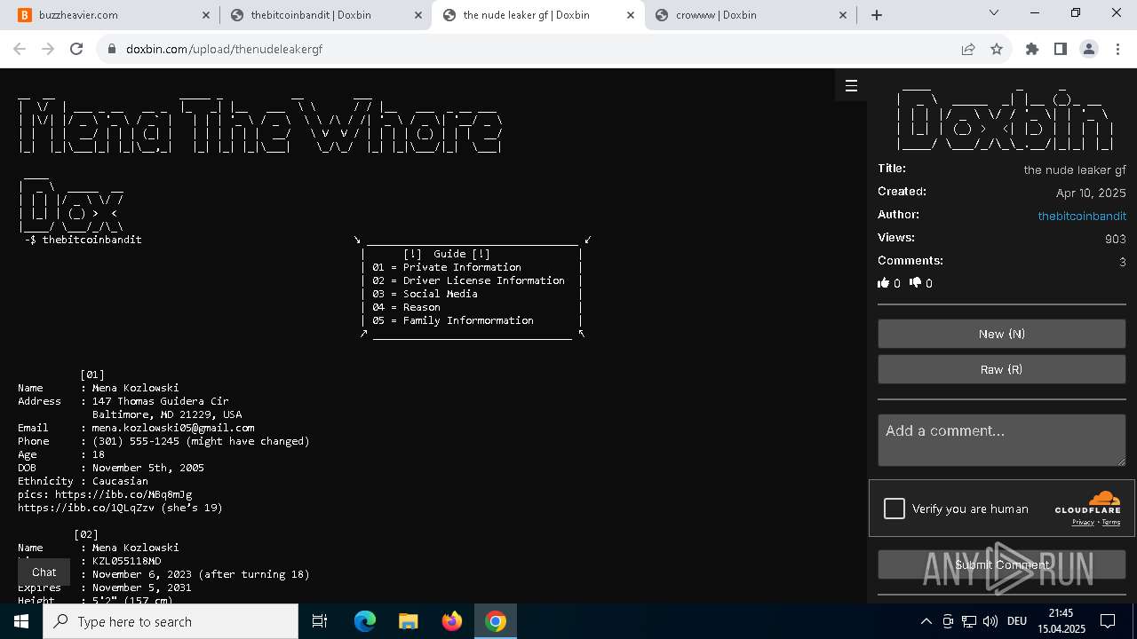Expand the tab search dropdown chevron
Screen dimensions: 1137x639
994,12
